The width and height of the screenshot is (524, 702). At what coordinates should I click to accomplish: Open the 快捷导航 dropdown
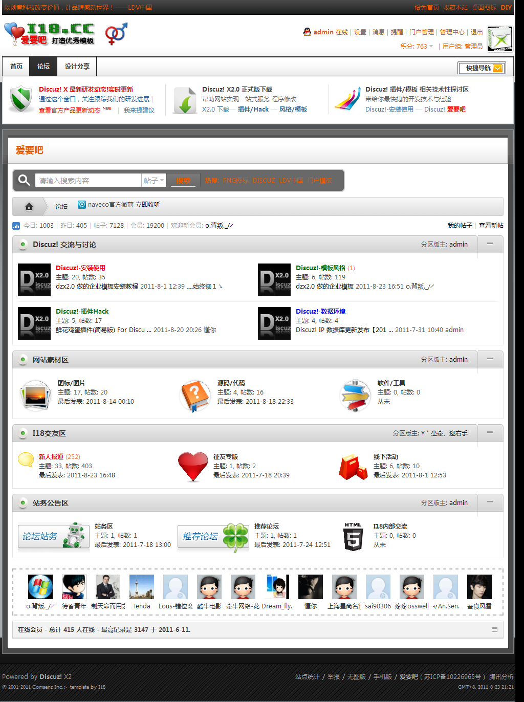tap(482, 68)
